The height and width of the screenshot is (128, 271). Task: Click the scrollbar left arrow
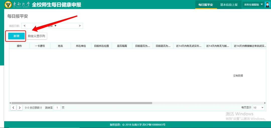10,103
